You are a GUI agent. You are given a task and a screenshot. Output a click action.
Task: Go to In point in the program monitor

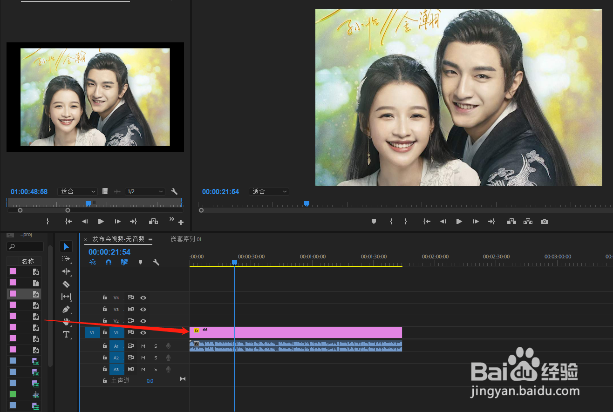[x=427, y=222]
